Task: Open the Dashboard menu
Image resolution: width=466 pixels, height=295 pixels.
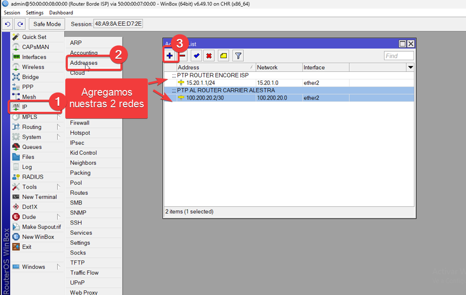Action: [x=61, y=13]
